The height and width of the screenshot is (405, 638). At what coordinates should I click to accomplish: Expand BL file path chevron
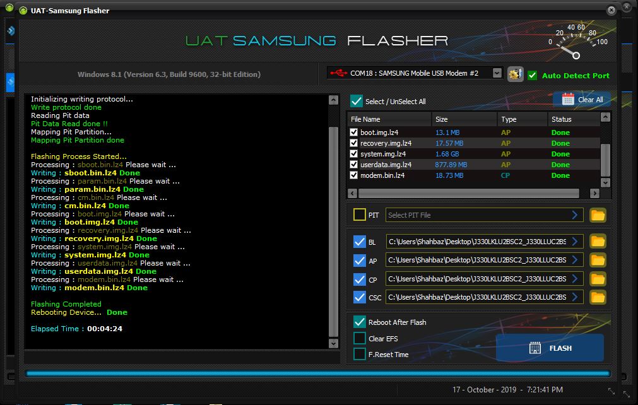(574, 242)
